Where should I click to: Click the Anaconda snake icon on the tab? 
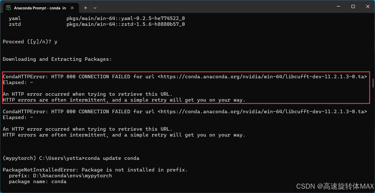point(8,8)
